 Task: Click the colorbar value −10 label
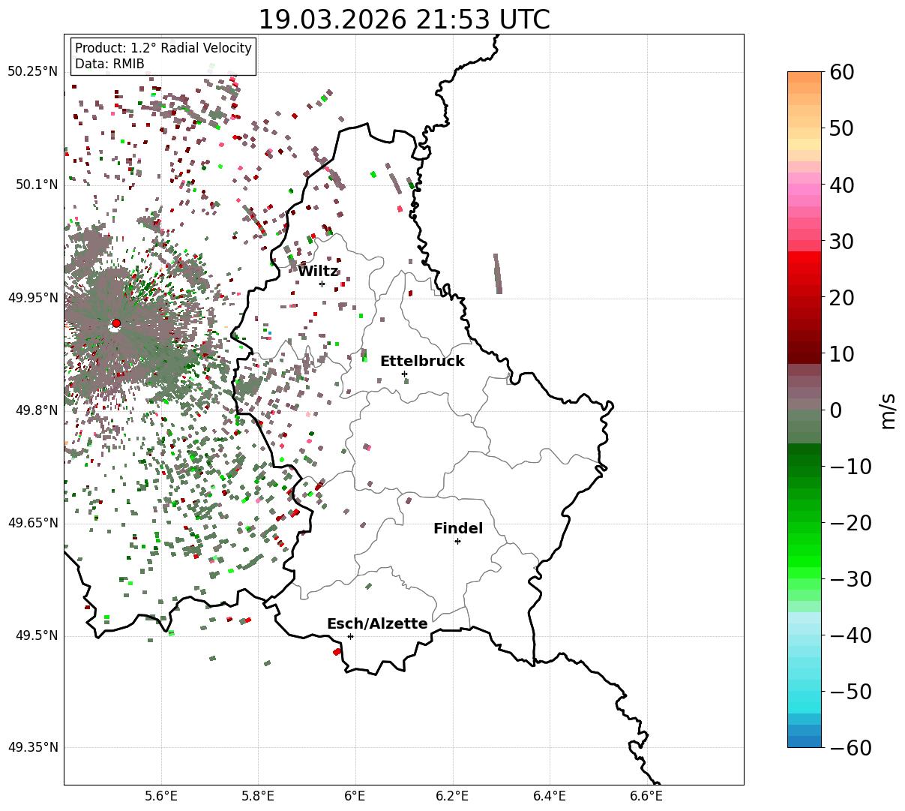(x=850, y=467)
